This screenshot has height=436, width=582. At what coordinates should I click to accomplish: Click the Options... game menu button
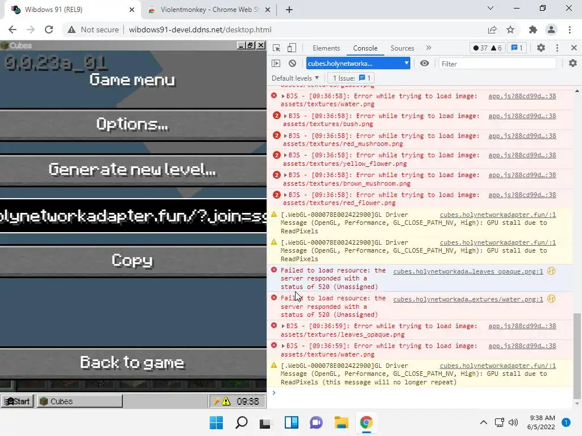[132, 124]
